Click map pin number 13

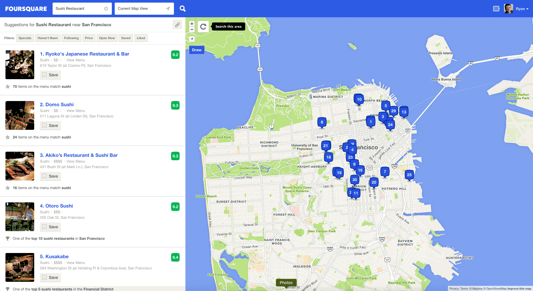pyautogui.click(x=404, y=112)
